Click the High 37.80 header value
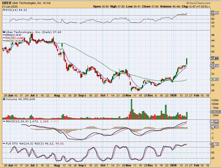The height and width of the screenshot is (168, 221). click(x=117, y=6)
